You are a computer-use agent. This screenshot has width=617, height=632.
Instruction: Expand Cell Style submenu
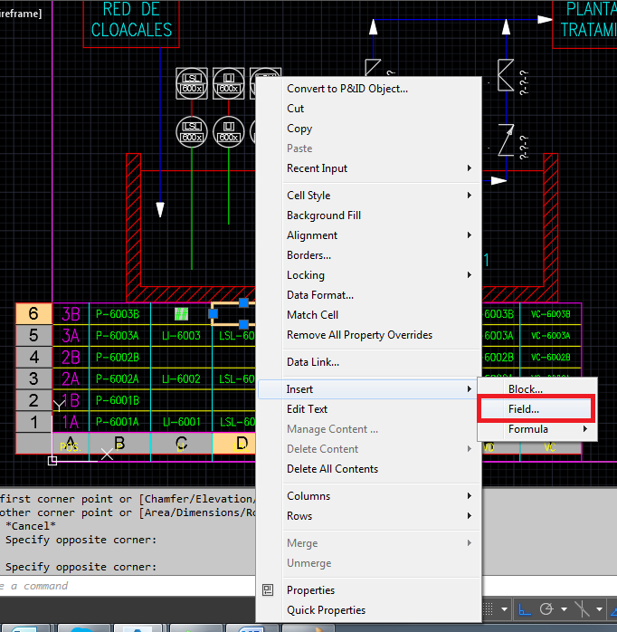[369, 195]
